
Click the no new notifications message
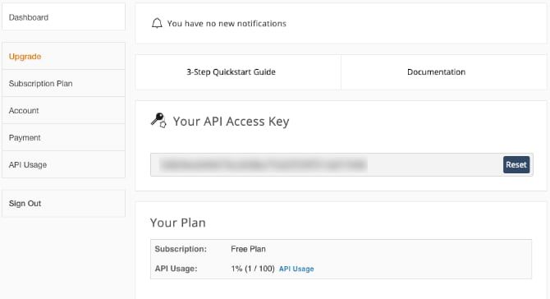(227, 24)
